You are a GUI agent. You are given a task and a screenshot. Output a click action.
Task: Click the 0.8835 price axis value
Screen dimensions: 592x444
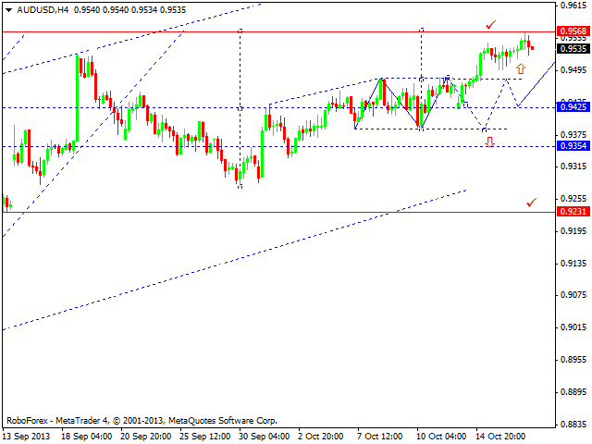[x=573, y=425]
